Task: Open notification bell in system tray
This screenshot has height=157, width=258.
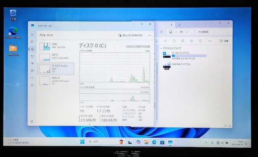Action: click(x=246, y=143)
